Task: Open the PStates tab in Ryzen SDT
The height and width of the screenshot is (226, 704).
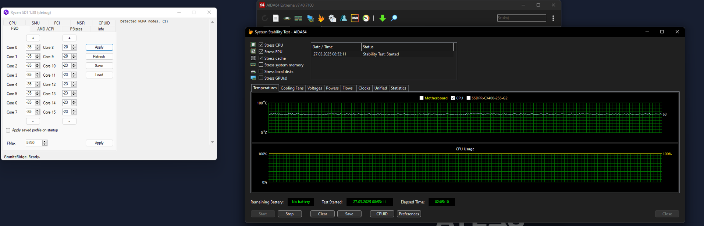Action: point(76,29)
